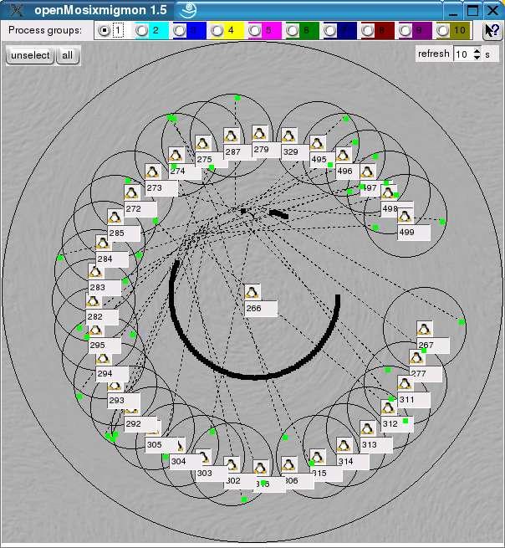
Task: Select the penguin icon of node 314
Action: (344, 445)
